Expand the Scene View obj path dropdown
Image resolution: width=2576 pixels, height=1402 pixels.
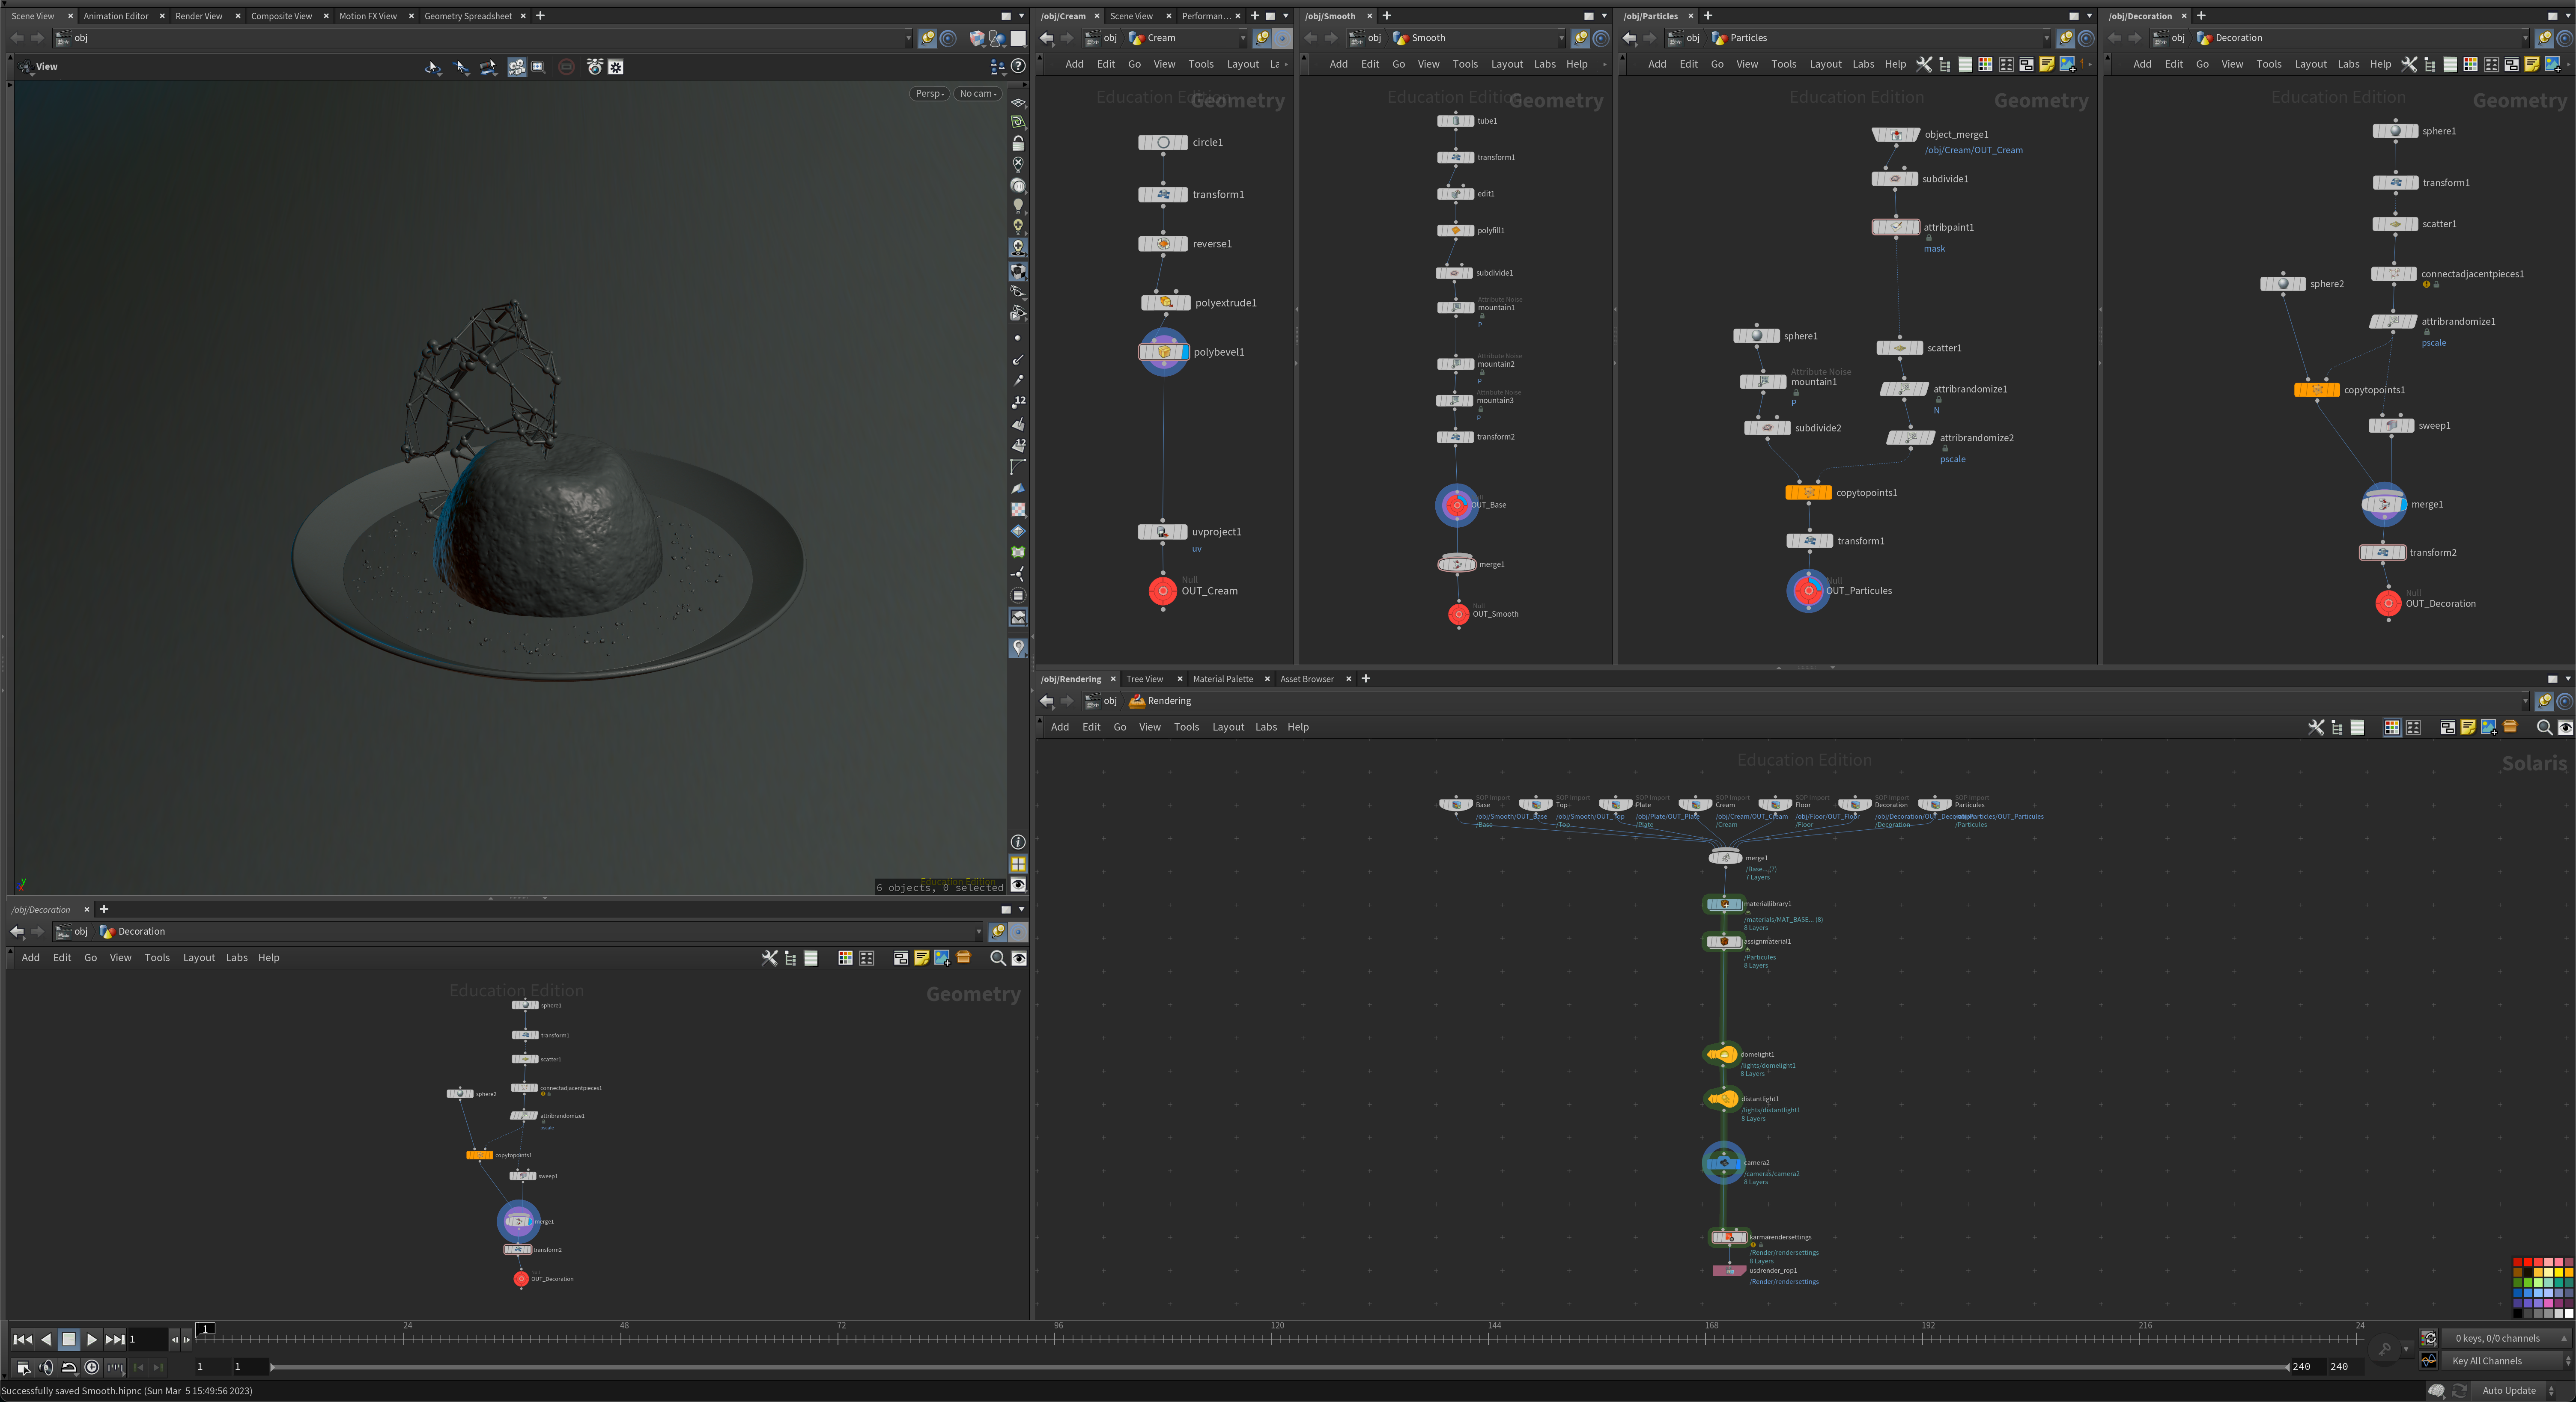[908, 38]
